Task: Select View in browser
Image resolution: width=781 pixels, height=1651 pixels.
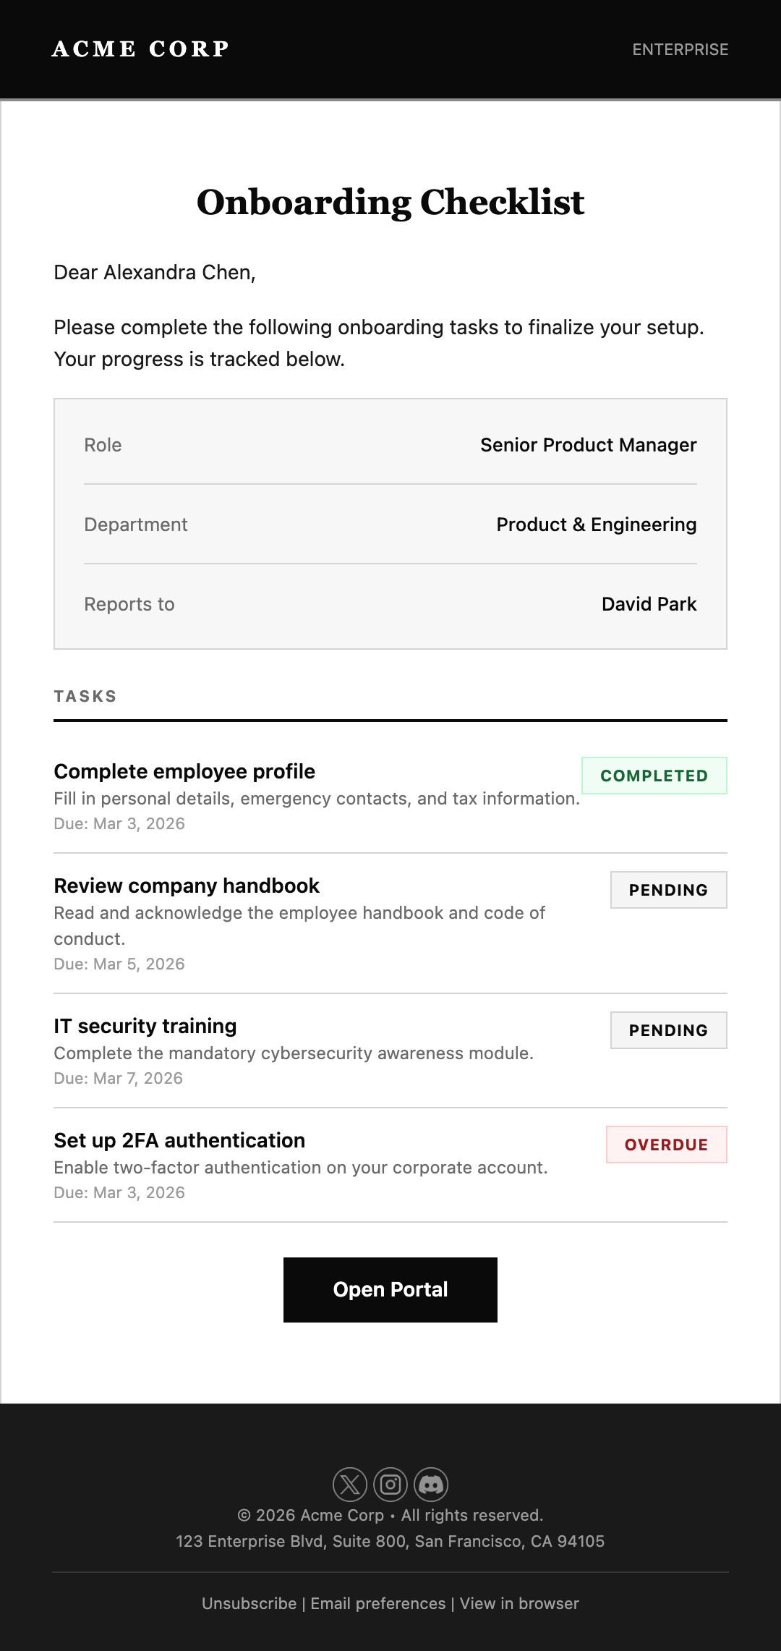Action: (518, 1603)
